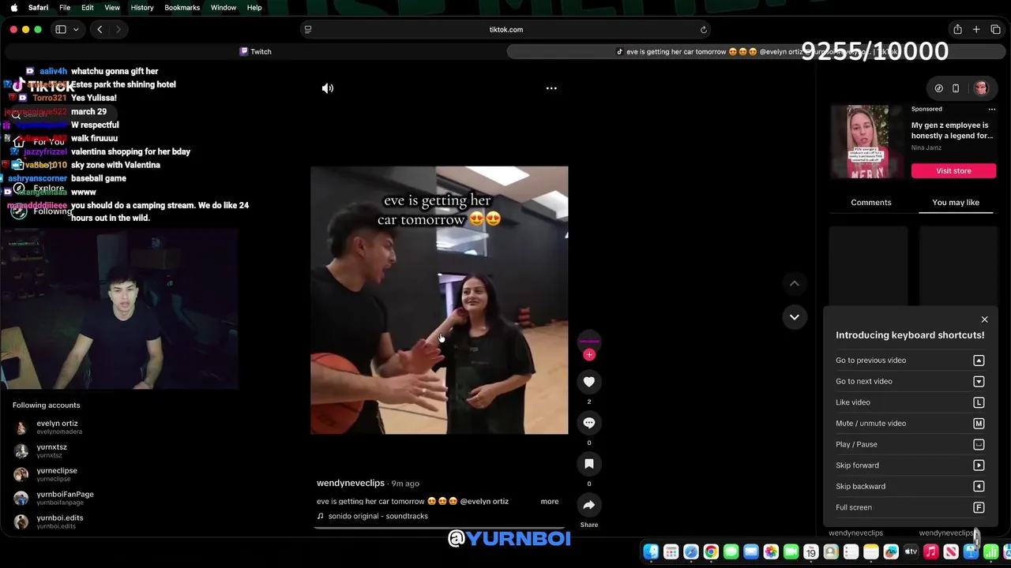Open the Safari share icon in toolbar
1011x568 pixels.
[x=957, y=29]
